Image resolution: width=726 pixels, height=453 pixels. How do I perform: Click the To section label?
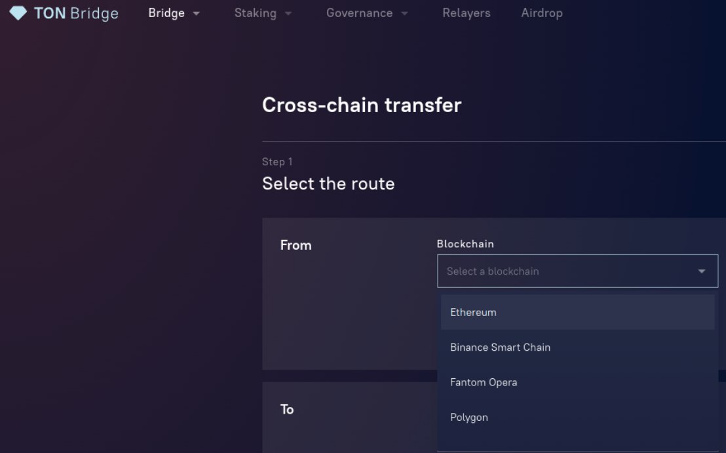coord(287,410)
